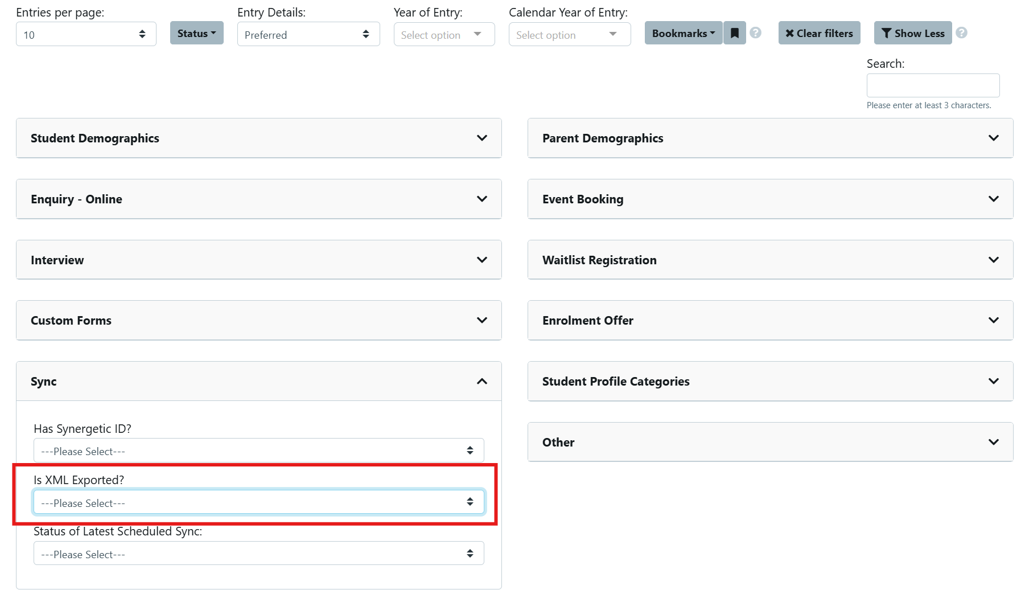Click the funnel icon on Show Less
The image size is (1025, 610).
click(886, 33)
